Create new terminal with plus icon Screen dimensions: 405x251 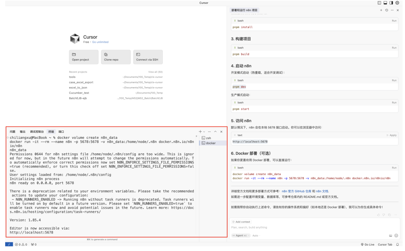tap(200, 132)
